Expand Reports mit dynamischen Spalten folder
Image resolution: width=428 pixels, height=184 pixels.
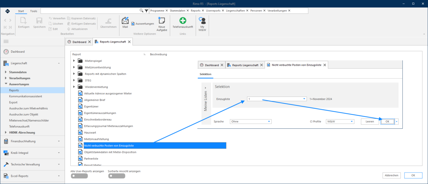pyautogui.click(x=74, y=74)
